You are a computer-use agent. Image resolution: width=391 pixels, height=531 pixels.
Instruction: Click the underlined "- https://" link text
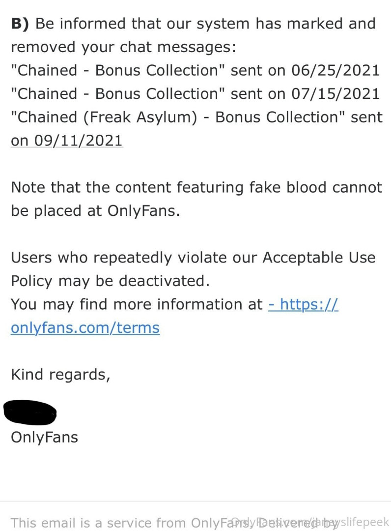[303, 304]
